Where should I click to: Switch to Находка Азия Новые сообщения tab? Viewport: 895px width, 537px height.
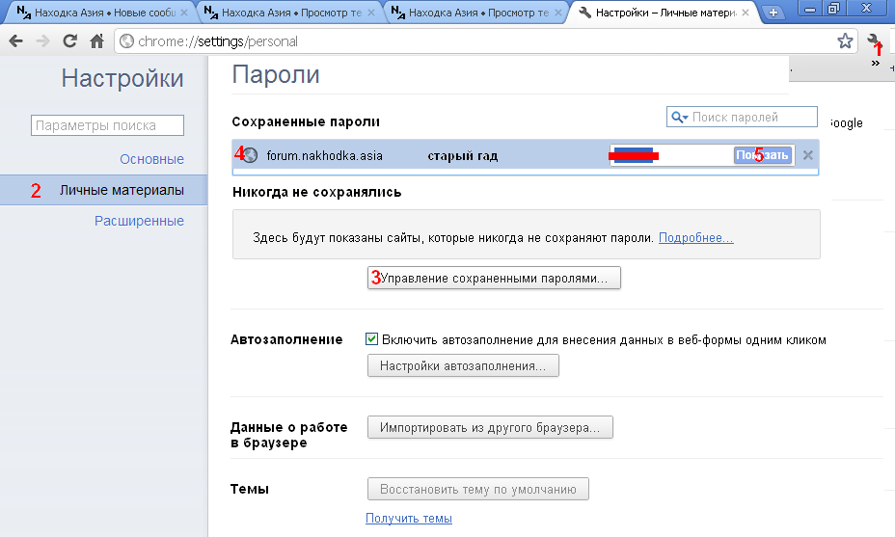tap(96, 13)
